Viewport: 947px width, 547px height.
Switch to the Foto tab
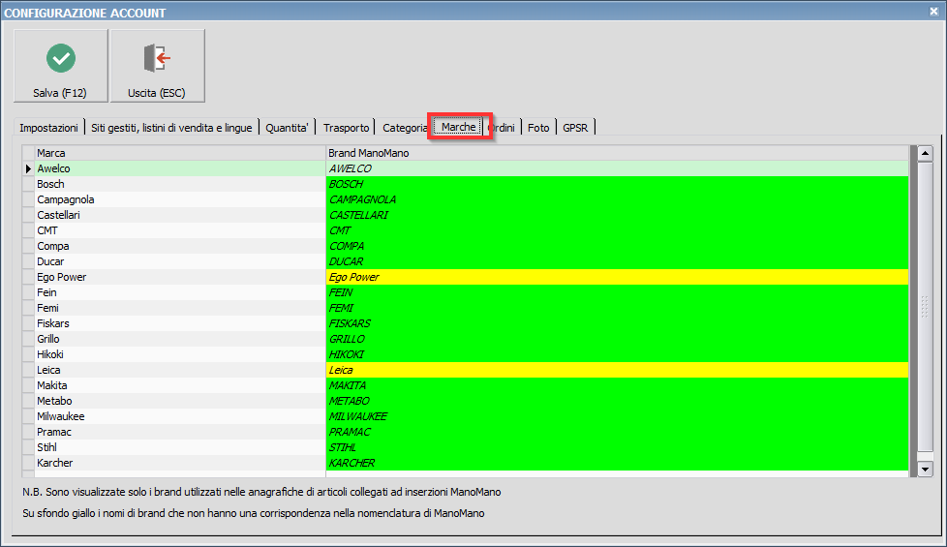tap(538, 128)
